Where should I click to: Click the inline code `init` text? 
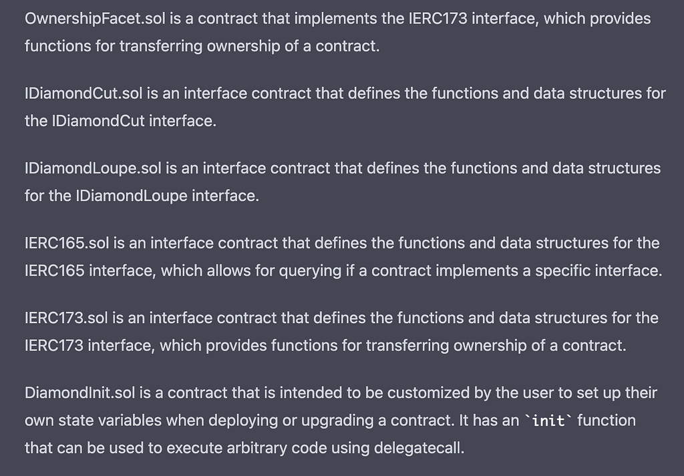548,421
